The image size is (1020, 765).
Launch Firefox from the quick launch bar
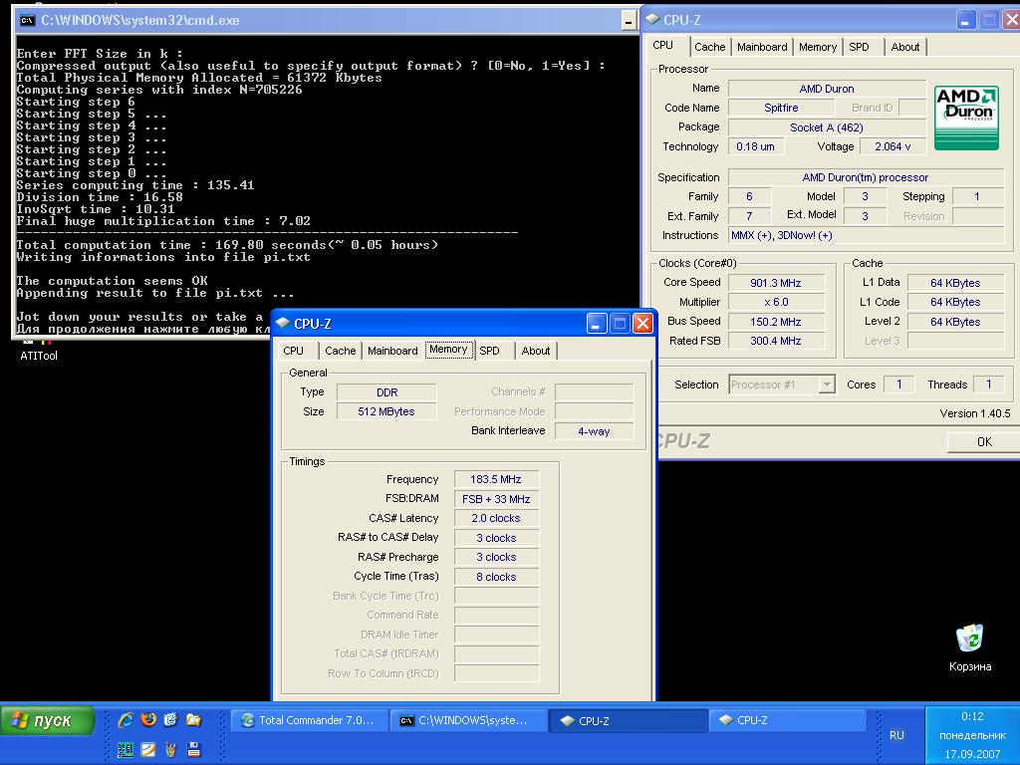[148, 719]
